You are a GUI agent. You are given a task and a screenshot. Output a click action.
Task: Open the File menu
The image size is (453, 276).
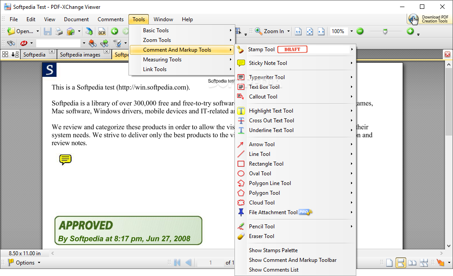click(x=14, y=19)
